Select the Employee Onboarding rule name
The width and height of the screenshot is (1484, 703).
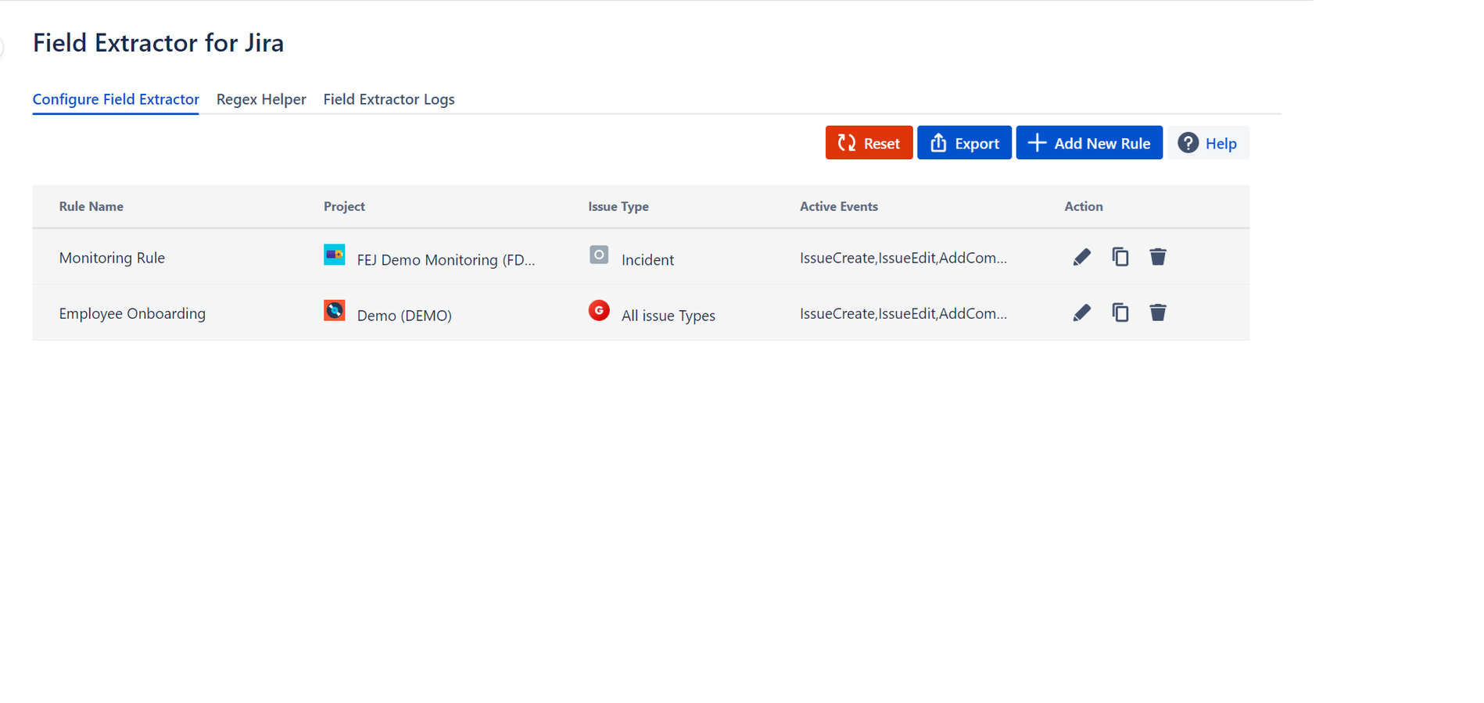pyautogui.click(x=132, y=313)
